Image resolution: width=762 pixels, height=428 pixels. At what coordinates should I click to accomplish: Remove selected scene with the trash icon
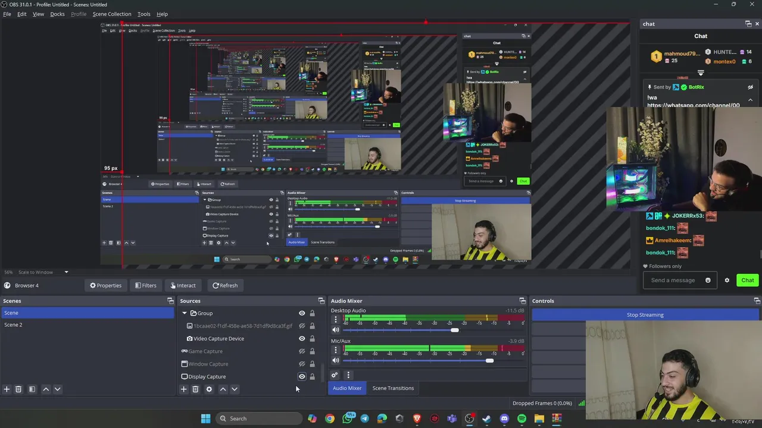(x=18, y=389)
